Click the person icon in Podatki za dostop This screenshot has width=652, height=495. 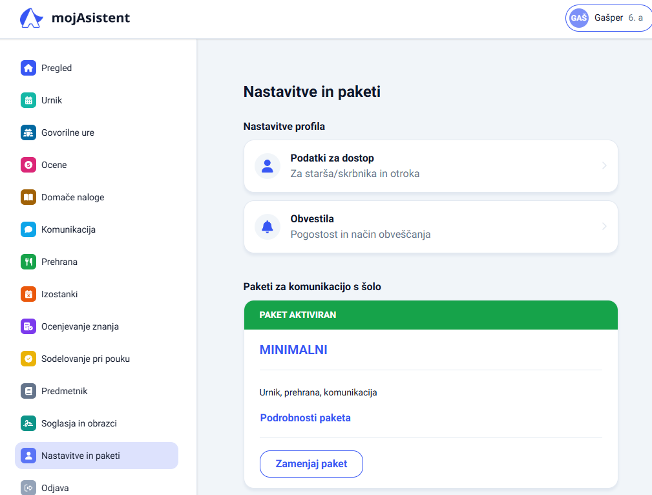point(268,166)
